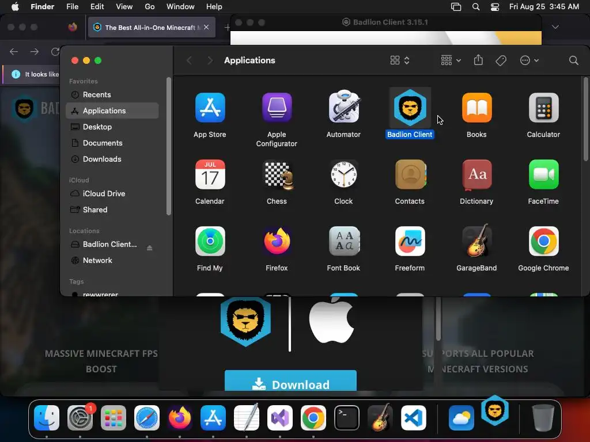Screen dimensions: 590x442
Task: Eject the Badlion Client volume in sidebar
Action: [x=149, y=248]
